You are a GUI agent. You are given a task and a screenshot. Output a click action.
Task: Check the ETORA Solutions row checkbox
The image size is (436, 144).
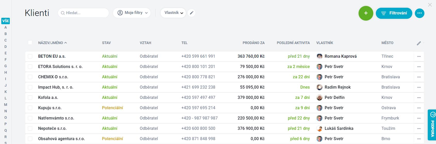pos(30,66)
